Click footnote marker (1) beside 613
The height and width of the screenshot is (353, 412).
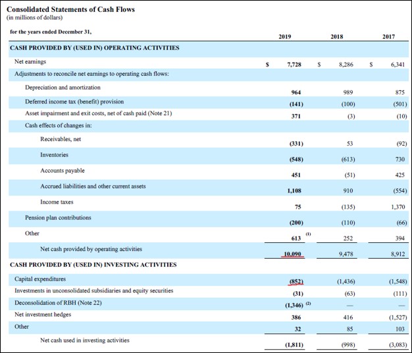pyautogui.click(x=308, y=234)
